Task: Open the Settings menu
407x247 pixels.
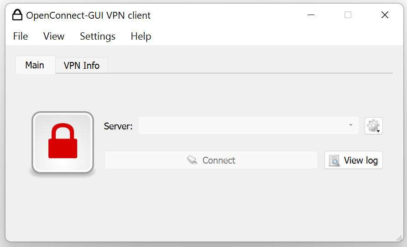Action: (x=98, y=36)
